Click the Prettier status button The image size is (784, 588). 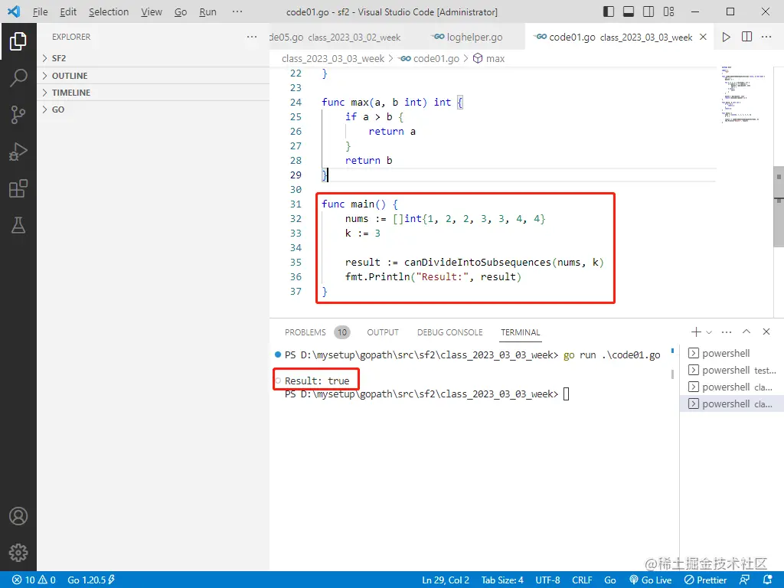pyautogui.click(x=705, y=580)
